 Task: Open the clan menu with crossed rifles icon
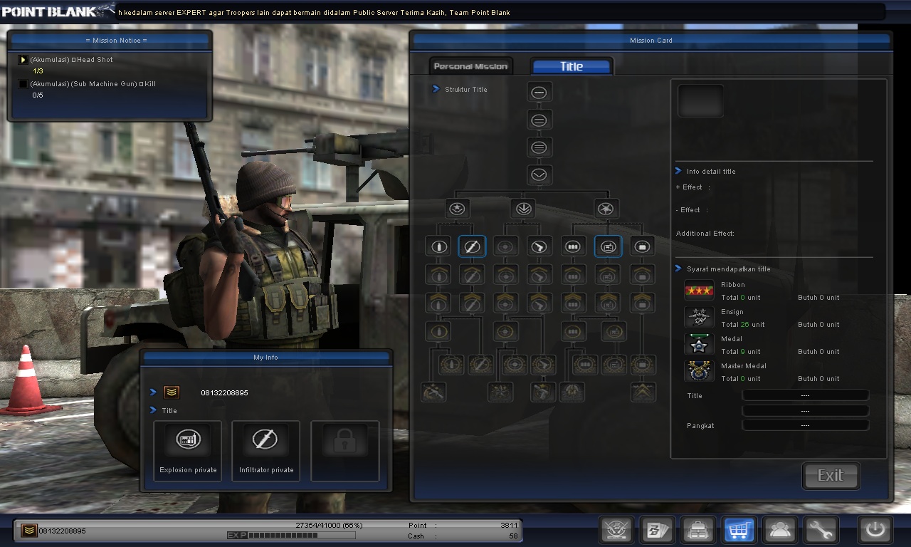(616, 531)
